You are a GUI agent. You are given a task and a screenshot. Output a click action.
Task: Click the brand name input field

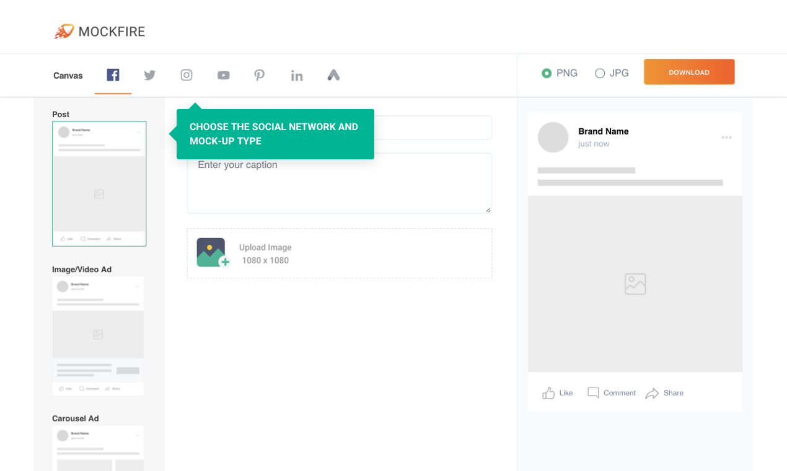click(x=340, y=128)
